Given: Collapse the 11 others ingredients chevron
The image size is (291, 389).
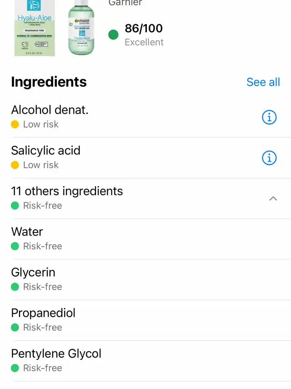Looking at the screenshot, I should click(273, 198).
